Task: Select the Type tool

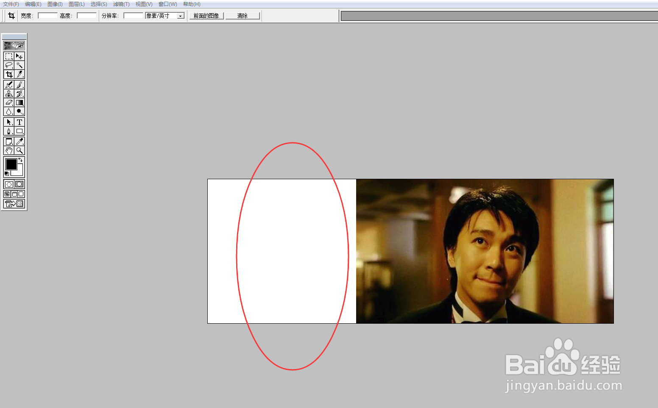Action: [x=20, y=122]
